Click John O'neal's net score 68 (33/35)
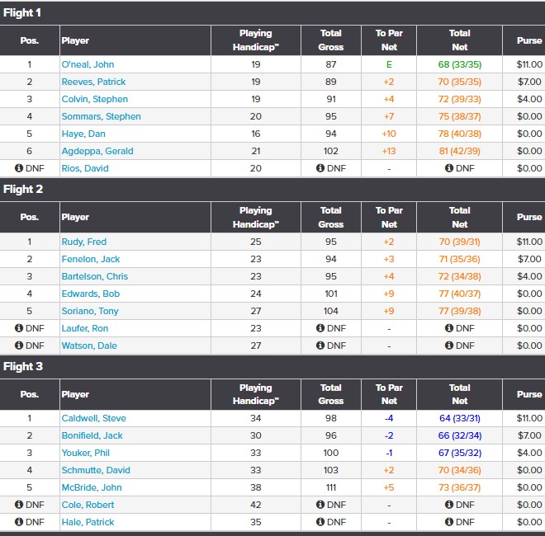545x536 pixels. (x=460, y=64)
